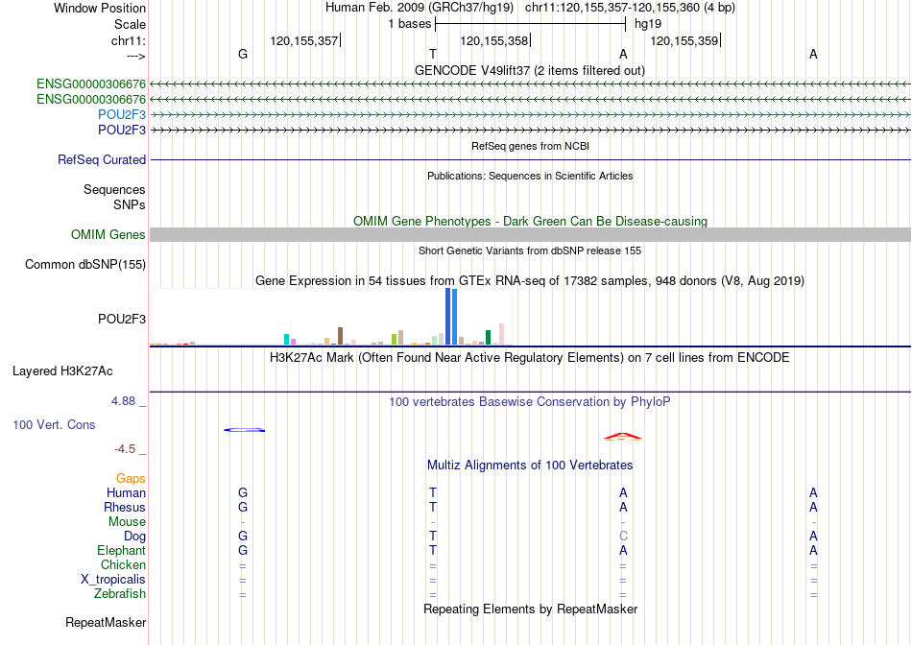
Task: Click the Mouse alignment row label
Action: tap(127, 522)
